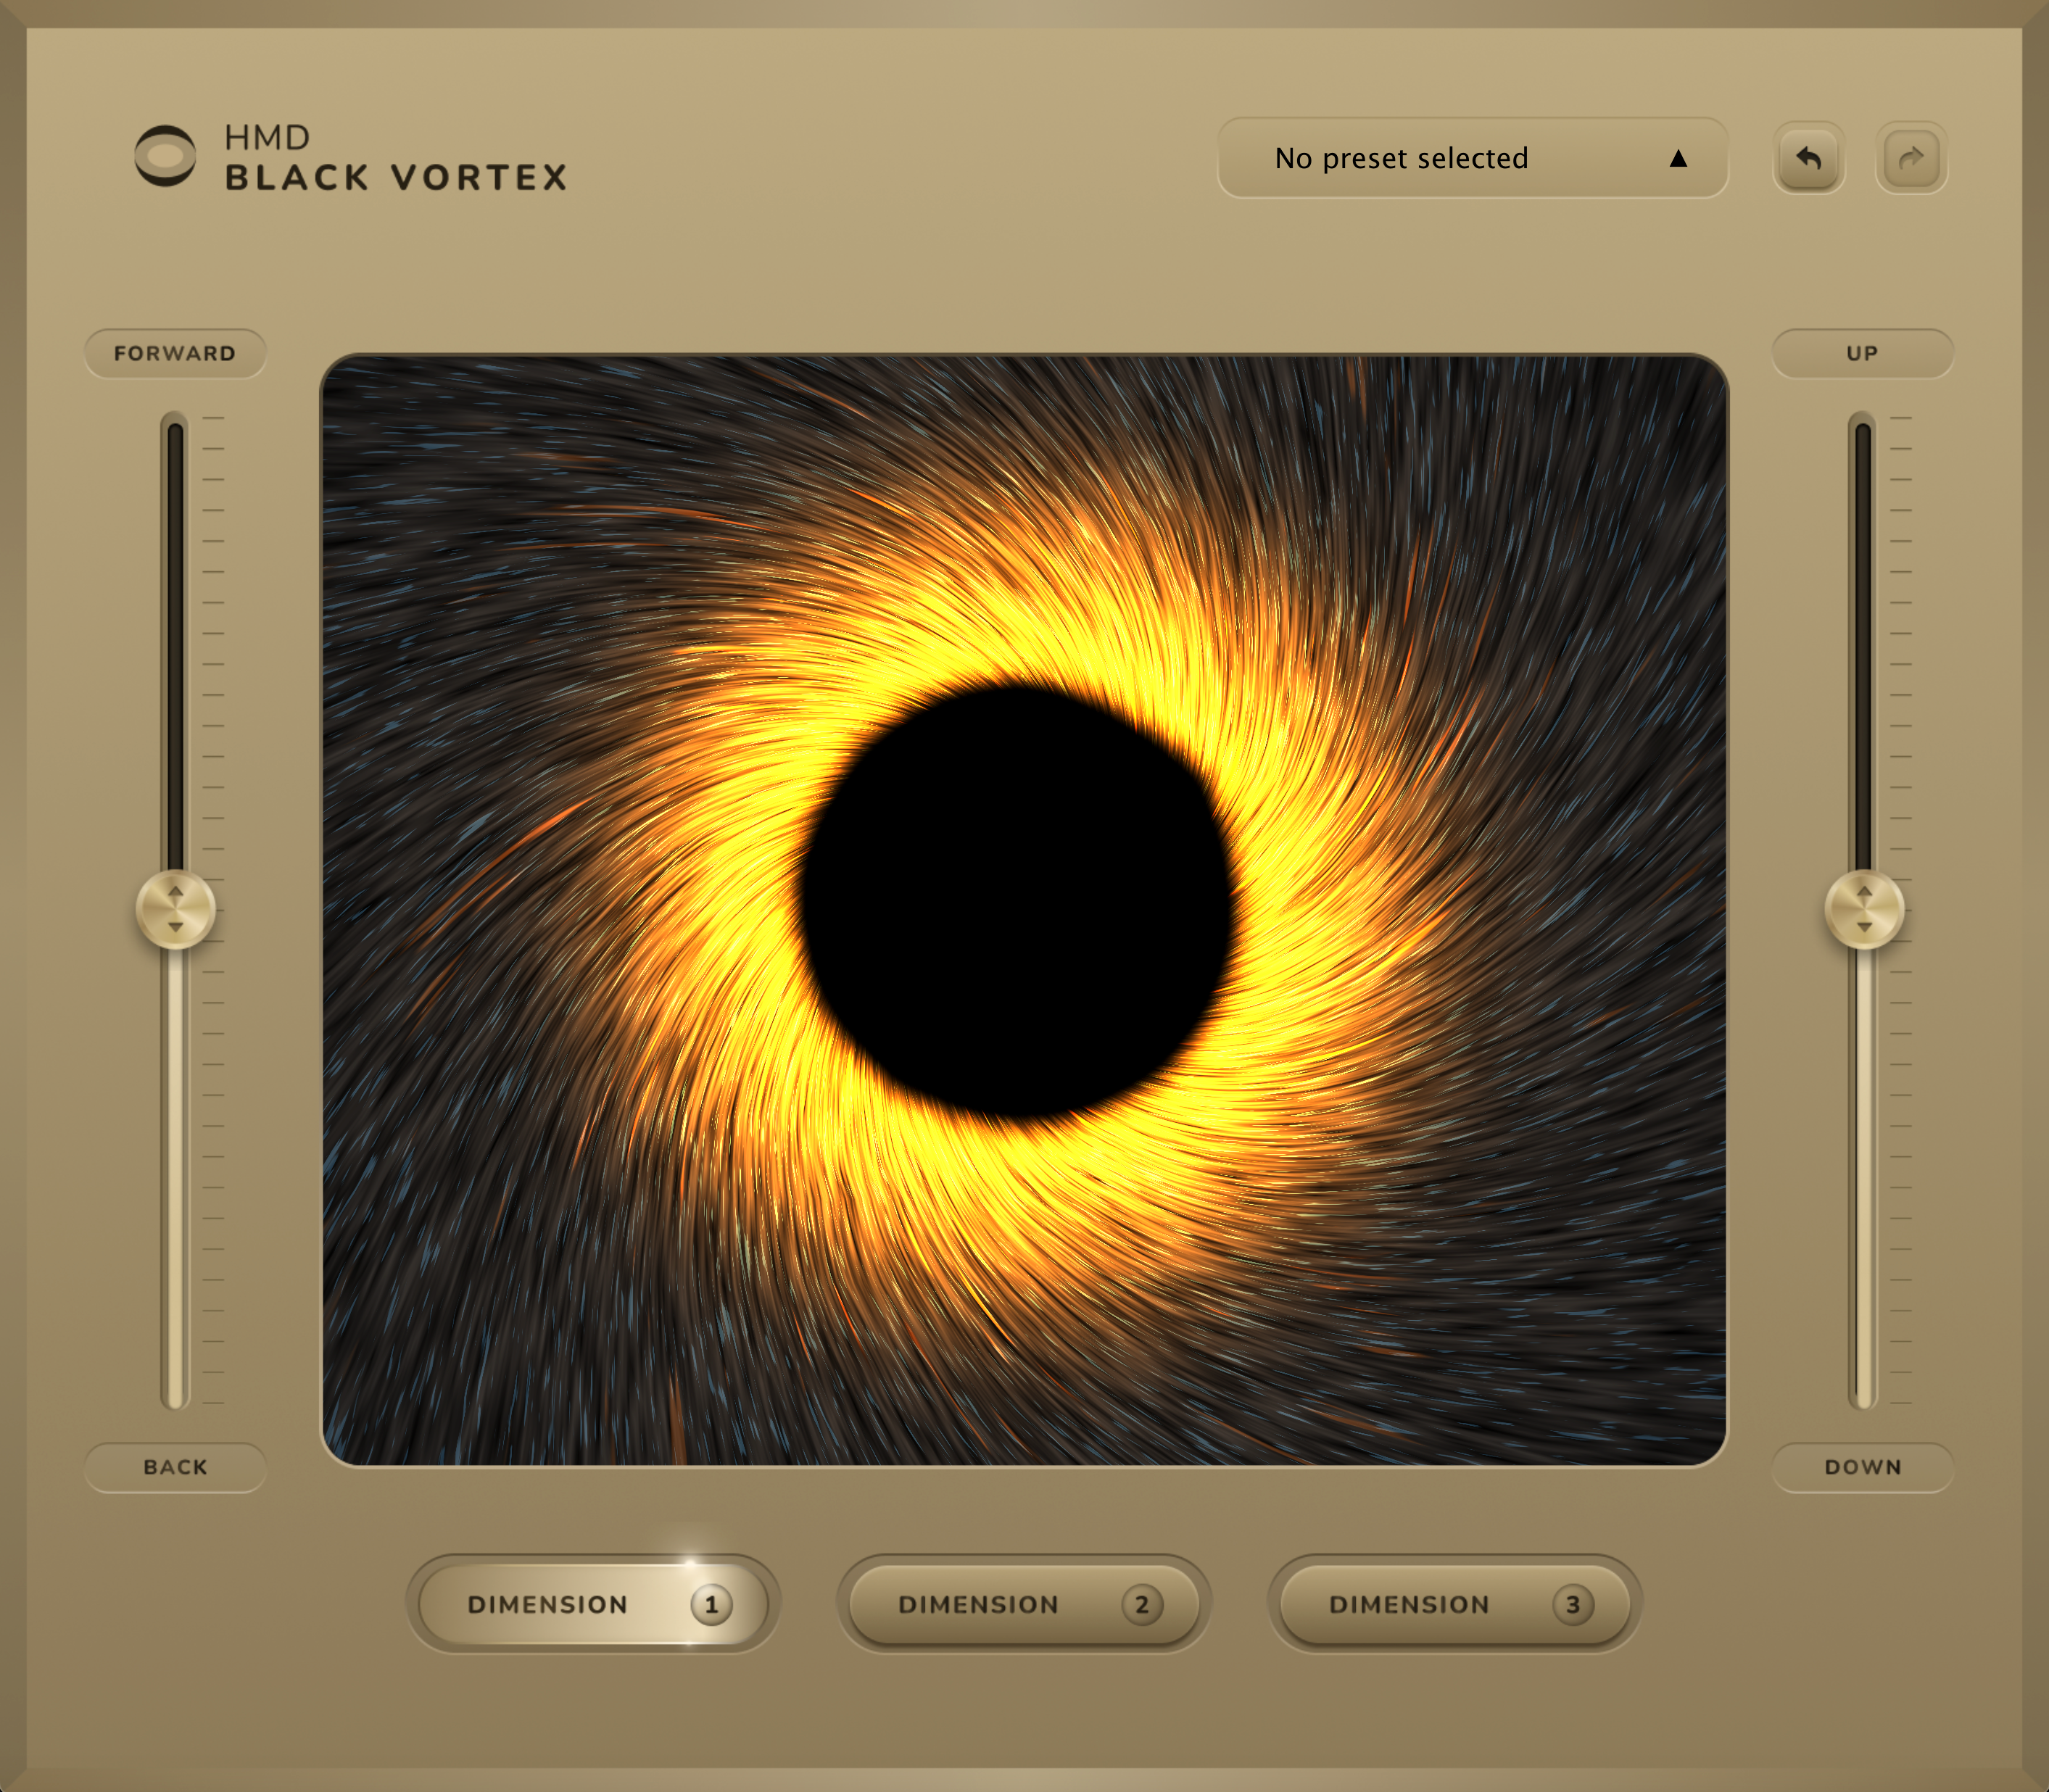Click lower part of Up/Down slider track

[x=1864, y=1200]
